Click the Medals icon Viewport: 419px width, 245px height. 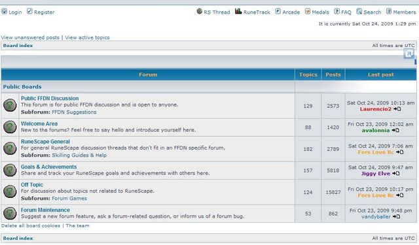[308, 11]
